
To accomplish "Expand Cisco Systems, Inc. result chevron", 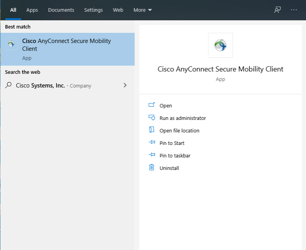I will point(125,85).
